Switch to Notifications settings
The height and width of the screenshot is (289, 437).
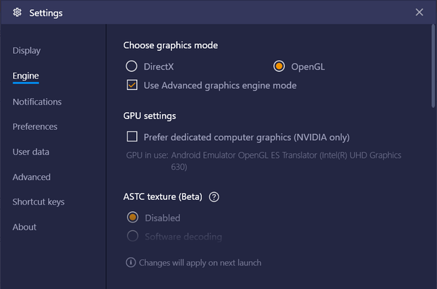(37, 101)
